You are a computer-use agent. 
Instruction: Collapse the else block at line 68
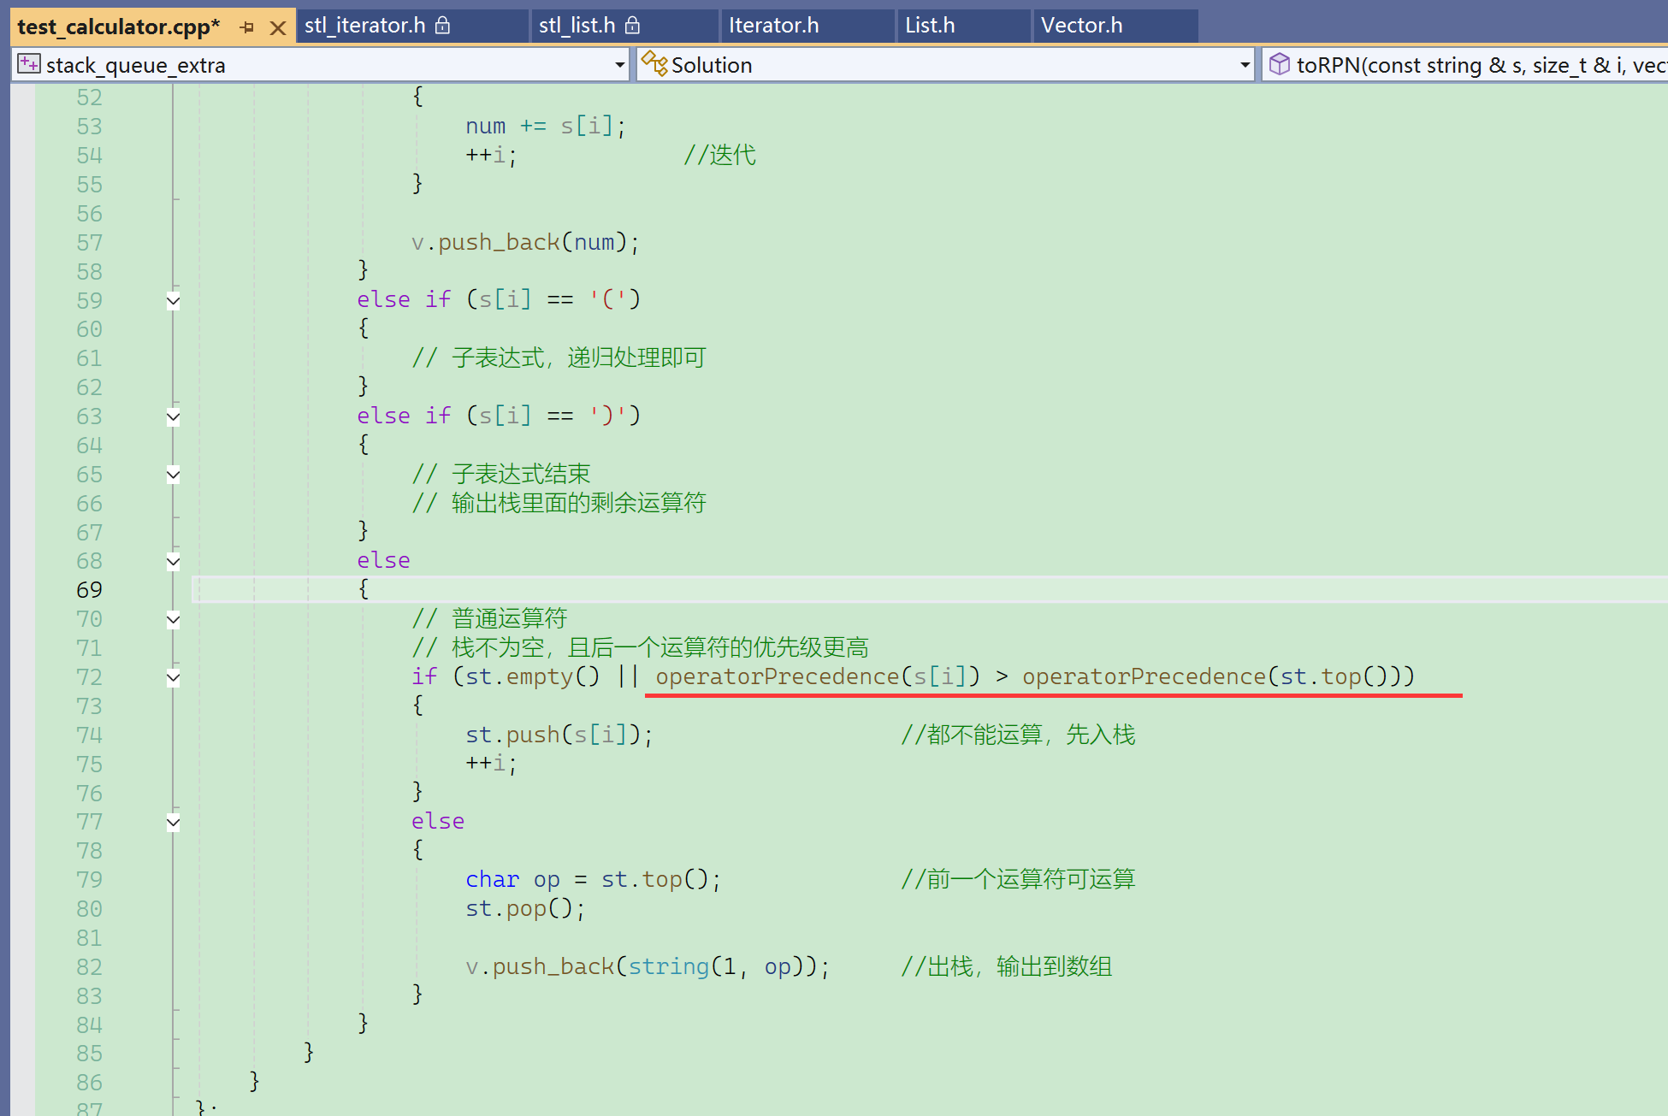pyautogui.click(x=174, y=561)
